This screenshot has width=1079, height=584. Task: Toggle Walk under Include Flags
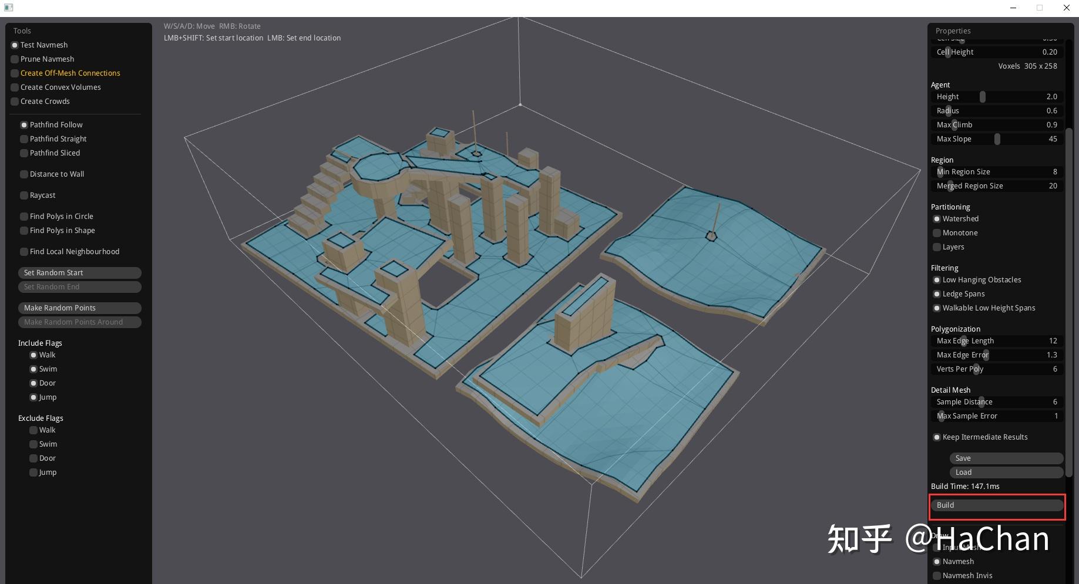coord(42,355)
